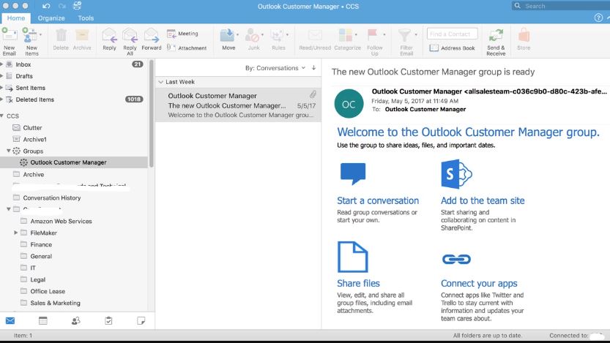Create a New Email
The image size is (610, 343).
point(10,42)
